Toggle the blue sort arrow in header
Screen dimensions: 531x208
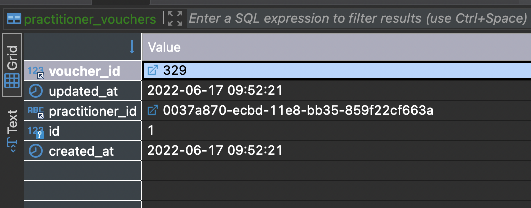(x=132, y=47)
